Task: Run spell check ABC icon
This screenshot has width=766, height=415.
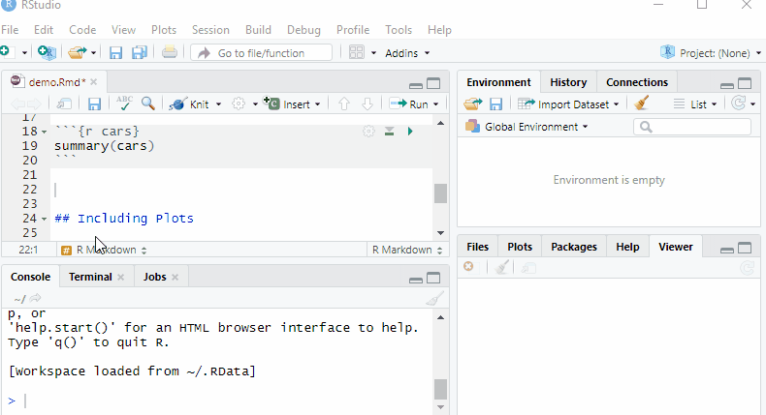Action: (x=124, y=103)
